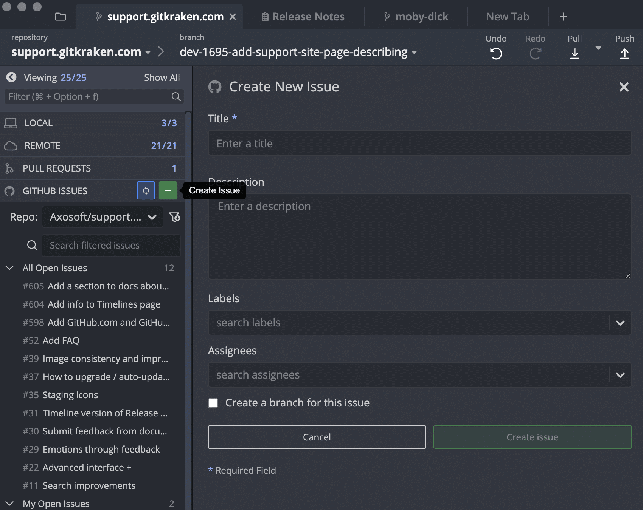Expand the LOCAL section

pos(92,123)
